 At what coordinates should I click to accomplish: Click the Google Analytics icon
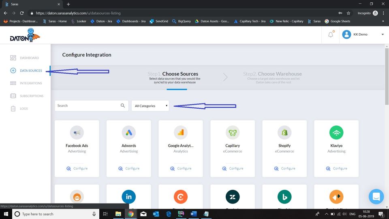(181, 133)
